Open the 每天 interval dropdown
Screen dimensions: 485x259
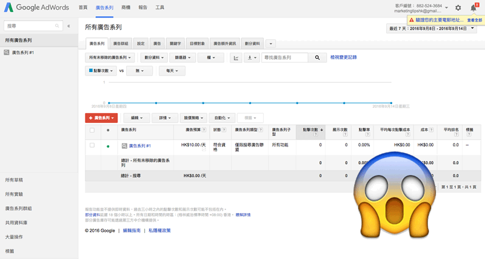(x=172, y=71)
